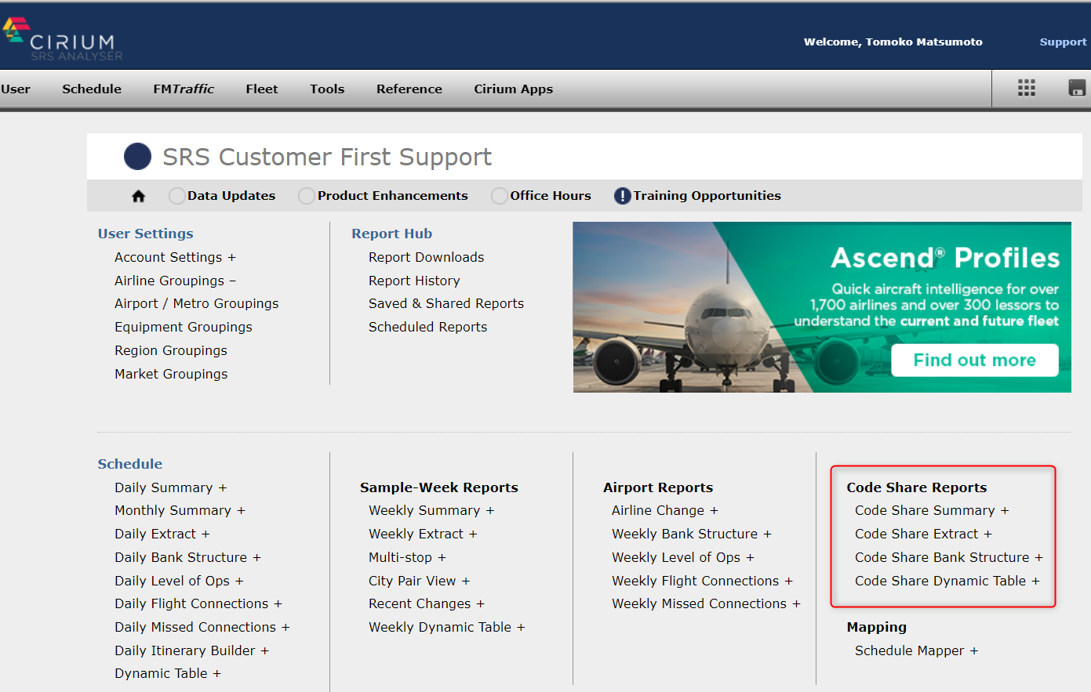Open Airport / Metro Groupings

click(x=196, y=303)
